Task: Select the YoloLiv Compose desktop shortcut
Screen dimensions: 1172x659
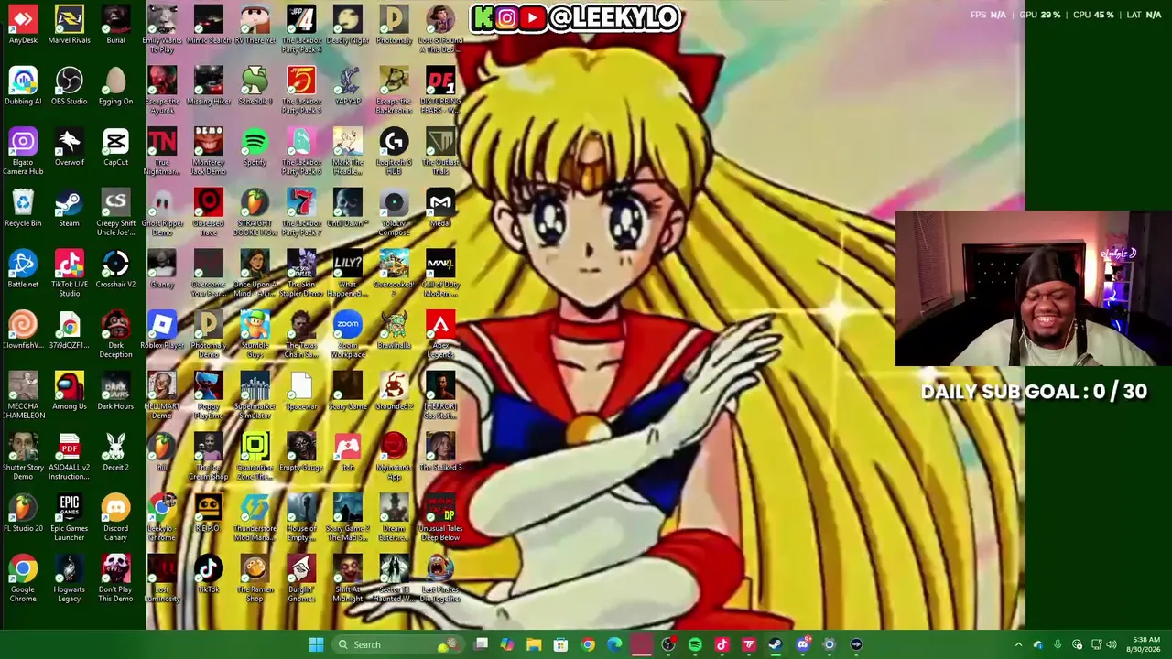Action: pos(394,212)
